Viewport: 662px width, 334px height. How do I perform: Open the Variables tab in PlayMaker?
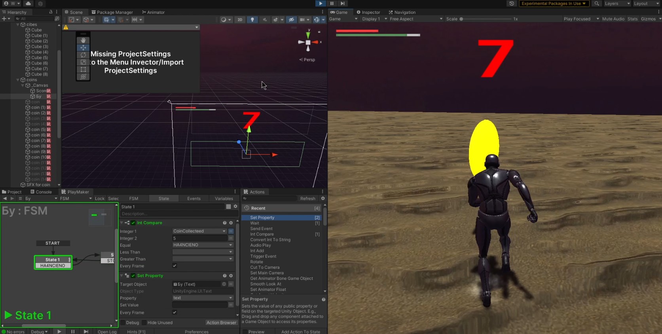(x=224, y=198)
